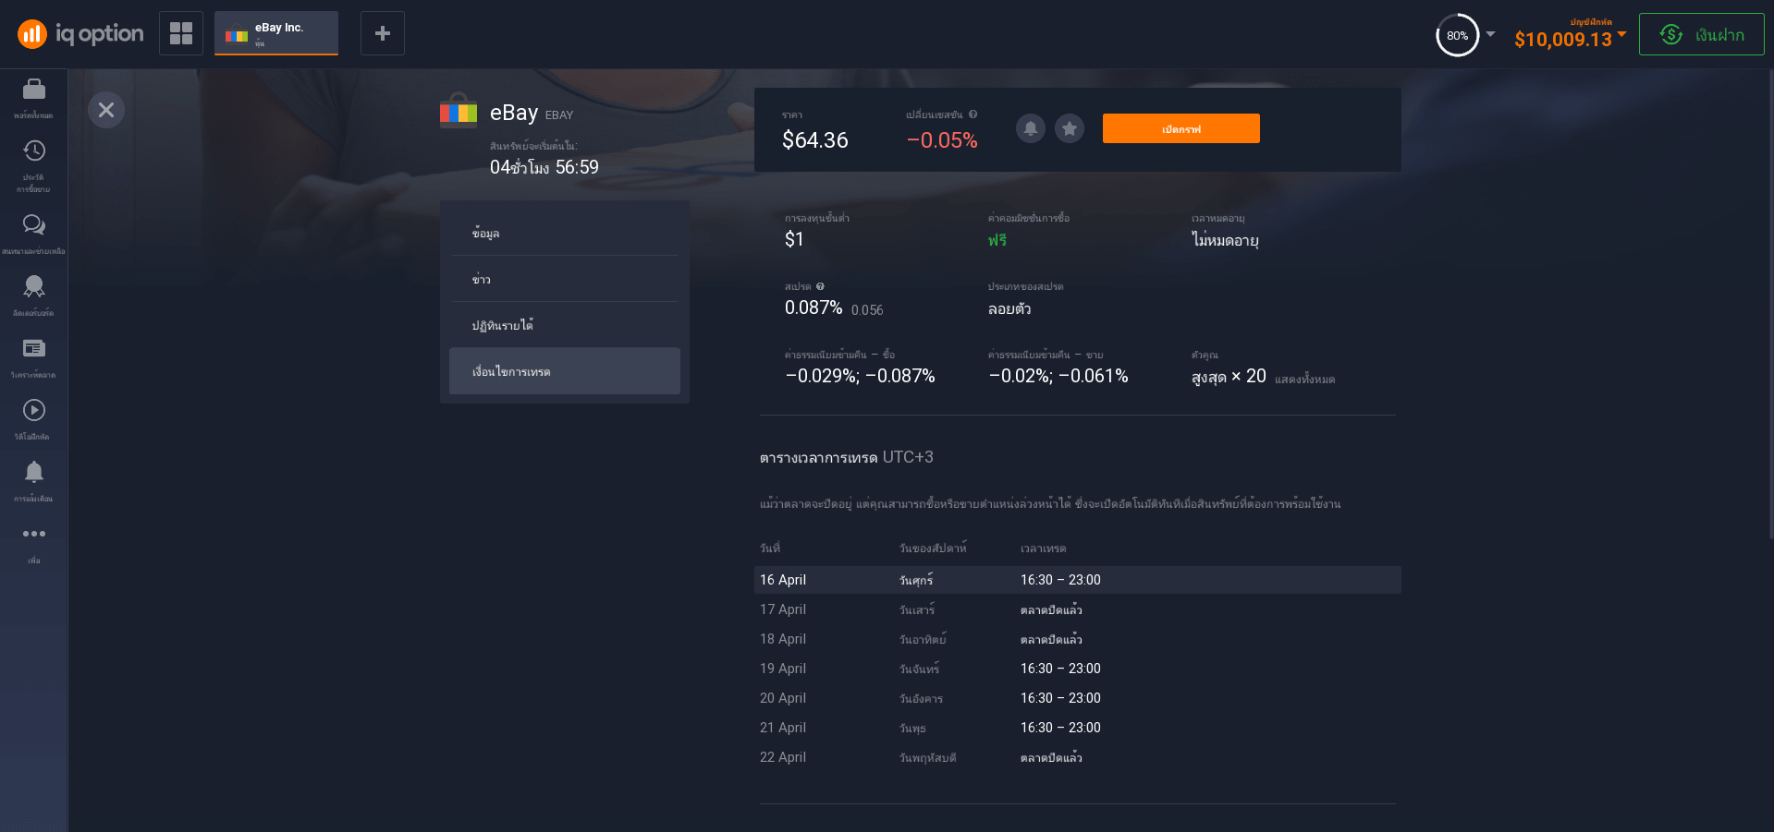This screenshot has width=1774, height=832.
Task: Select the ข้อมูล (Info) menu item
Action: (x=564, y=234)
